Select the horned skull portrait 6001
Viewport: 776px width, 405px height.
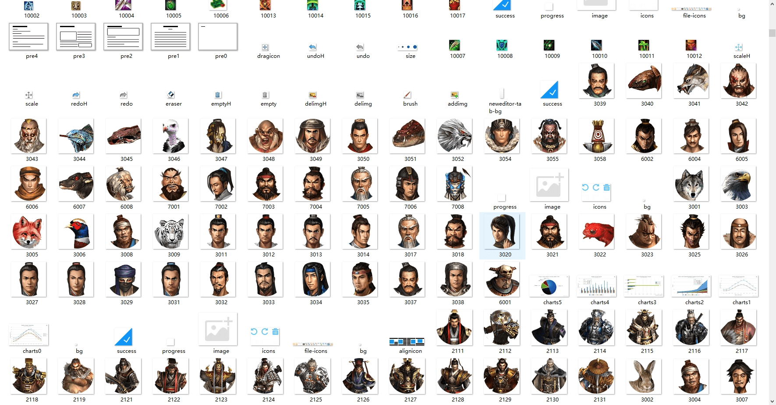[502, 279]
